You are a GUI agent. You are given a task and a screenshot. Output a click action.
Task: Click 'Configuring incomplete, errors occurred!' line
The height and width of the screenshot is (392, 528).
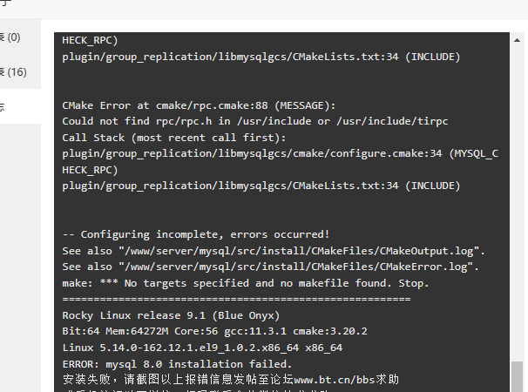click(196, 234)
